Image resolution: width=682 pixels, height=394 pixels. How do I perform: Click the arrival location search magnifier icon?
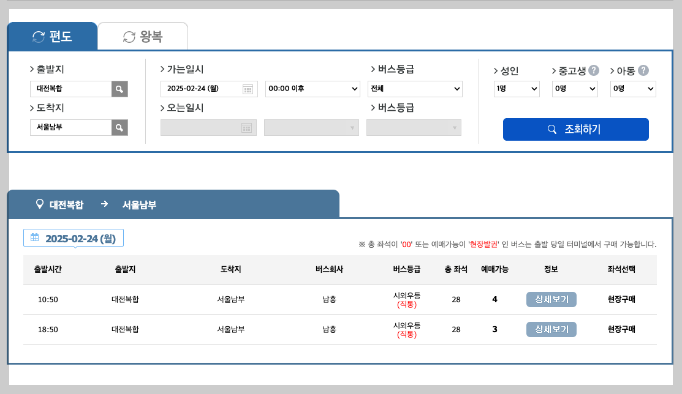pos(119,127)
